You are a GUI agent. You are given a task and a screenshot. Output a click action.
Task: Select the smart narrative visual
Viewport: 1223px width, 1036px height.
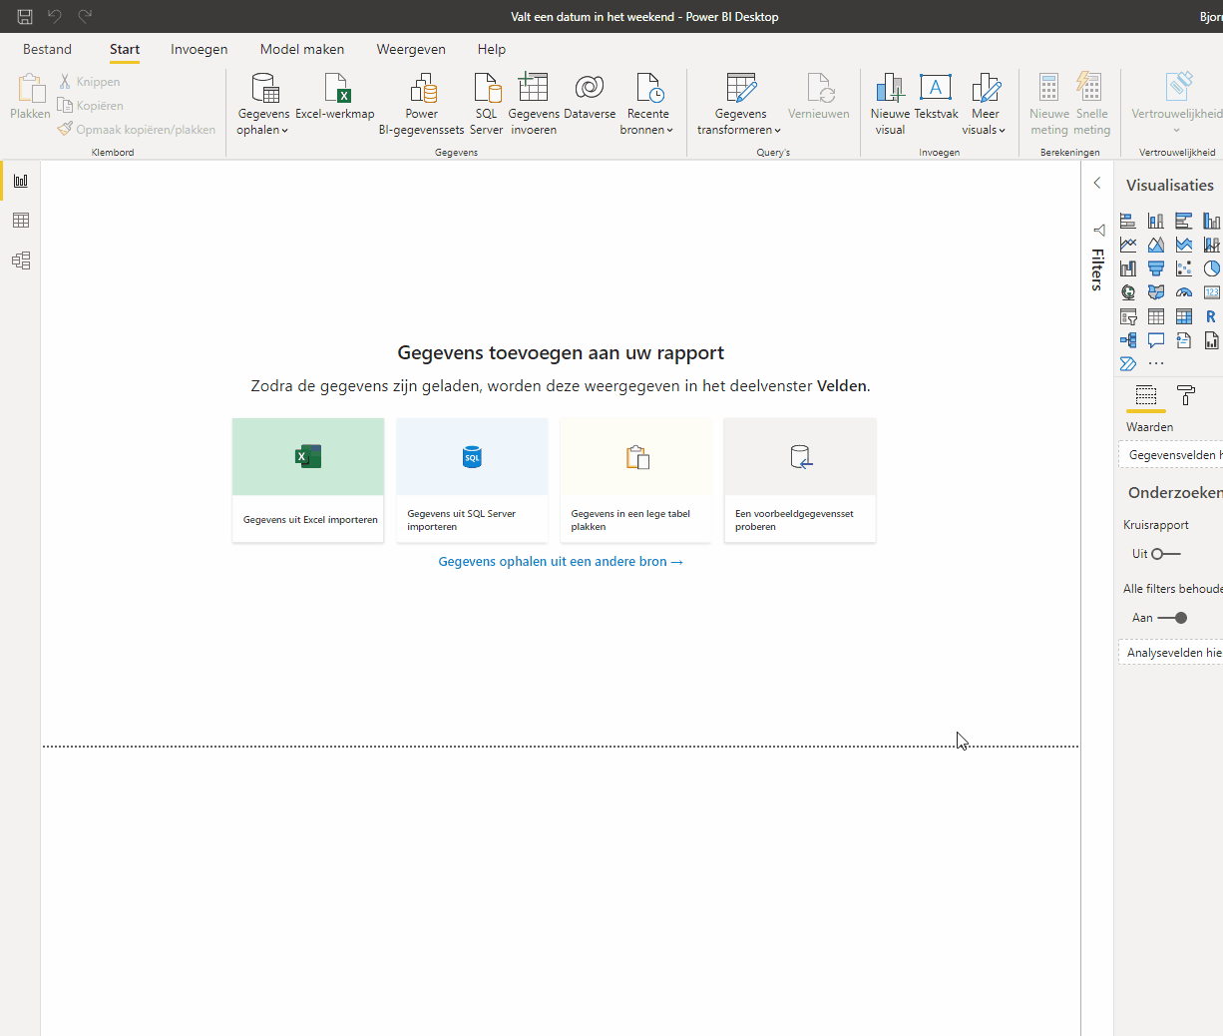(x=1184, y=340)
